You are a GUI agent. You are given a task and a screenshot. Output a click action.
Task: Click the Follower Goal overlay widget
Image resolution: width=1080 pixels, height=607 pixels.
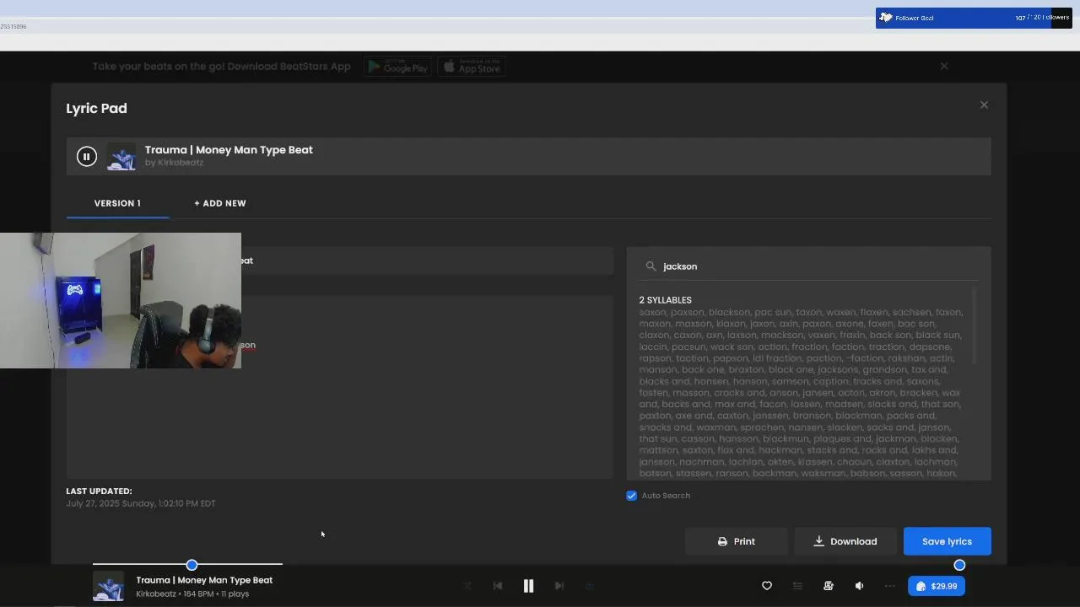(974, 18)
